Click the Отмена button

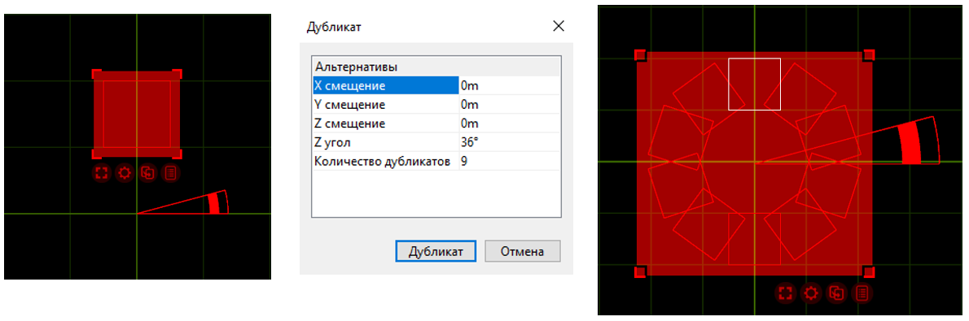click(x=522, y=251)
